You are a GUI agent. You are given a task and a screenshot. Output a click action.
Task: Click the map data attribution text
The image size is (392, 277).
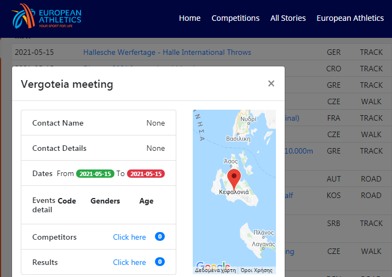click(215, 270)
